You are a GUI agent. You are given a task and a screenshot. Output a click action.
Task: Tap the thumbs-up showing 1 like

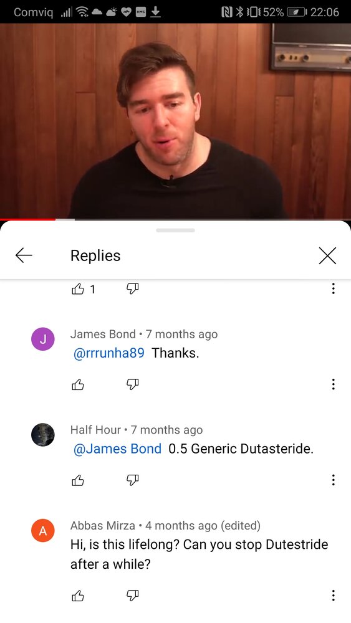click(78, 289)
